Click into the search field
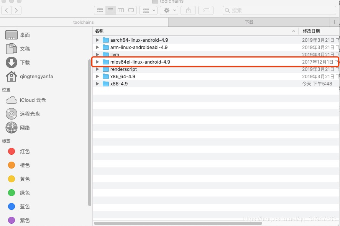This screenshot has width=340, height=226. point(279,10)
